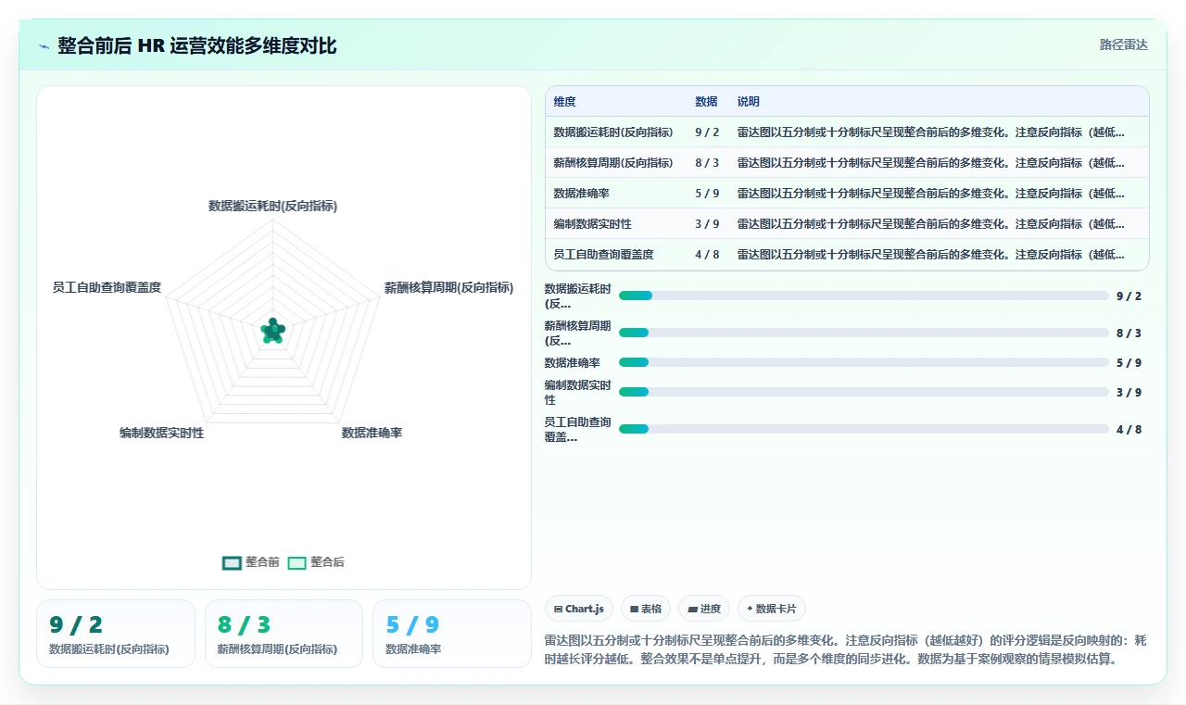Click the lightning icon beside the page title
The height and width of the screenshot is (705, 1186).
[x=44, y=45]
